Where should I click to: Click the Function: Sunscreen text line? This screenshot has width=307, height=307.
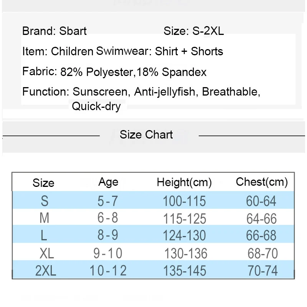point(141,92)
